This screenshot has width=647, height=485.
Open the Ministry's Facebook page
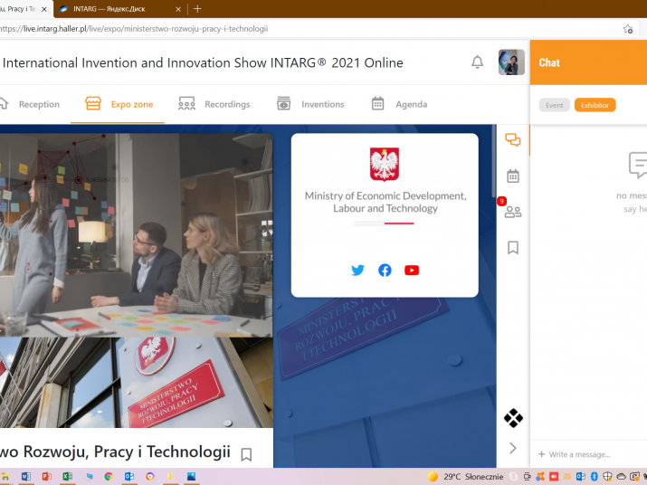coord(385,270)
